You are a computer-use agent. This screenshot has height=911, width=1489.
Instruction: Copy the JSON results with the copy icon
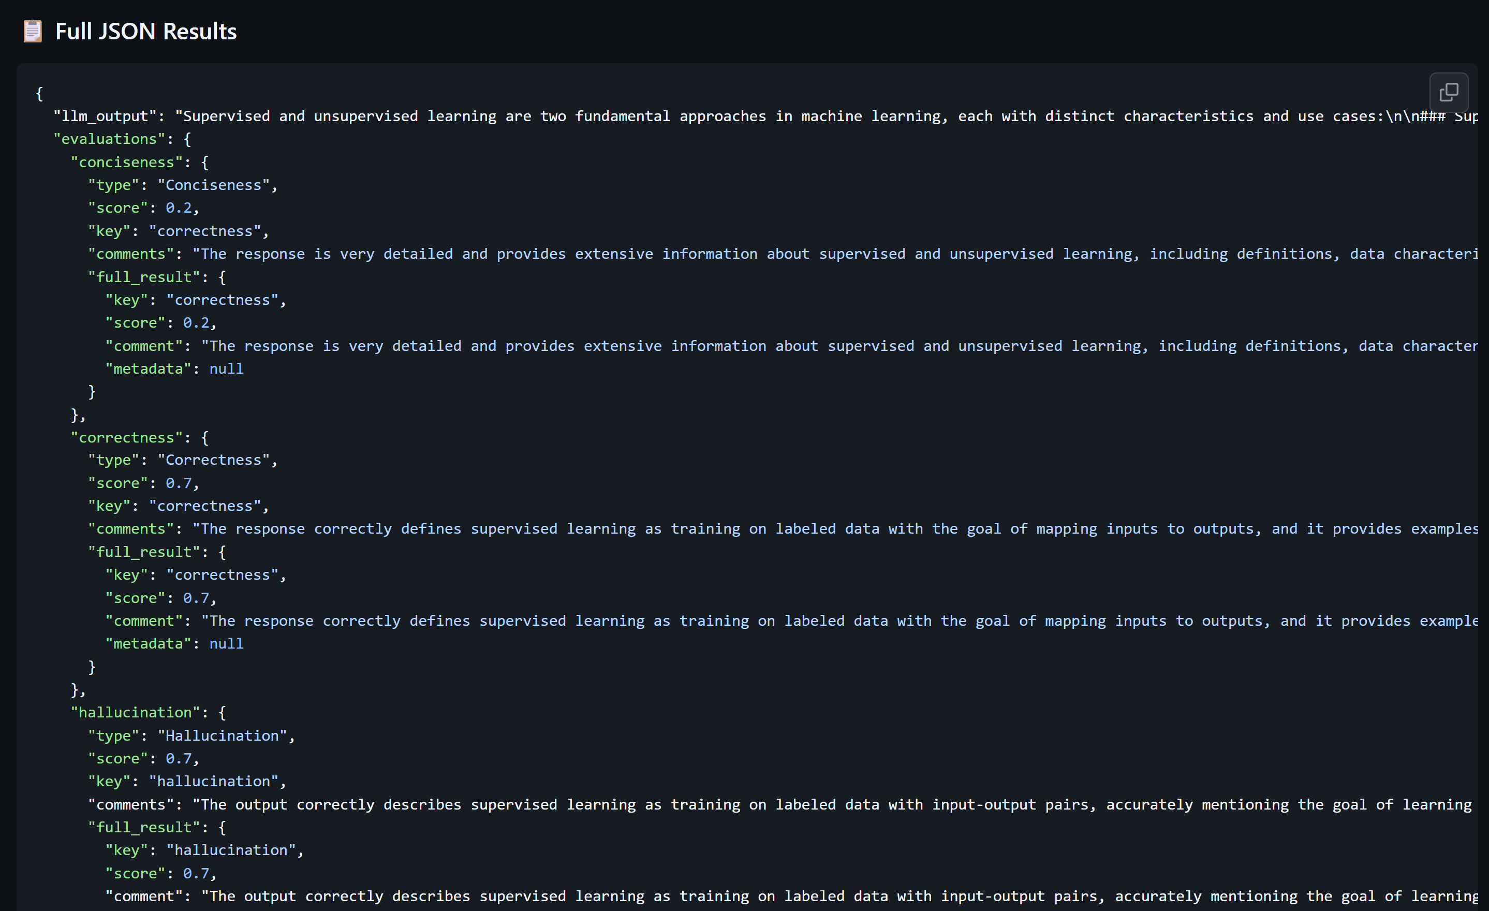pos(1449,93)
